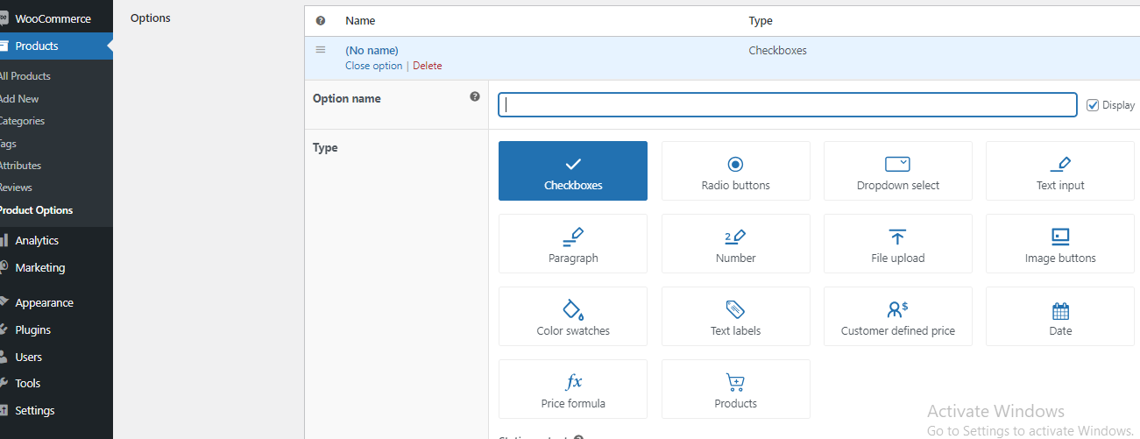This screenshot has height=439, width=1140.
Task: Delete the (No name) option
Action: [x=427, y=66]
